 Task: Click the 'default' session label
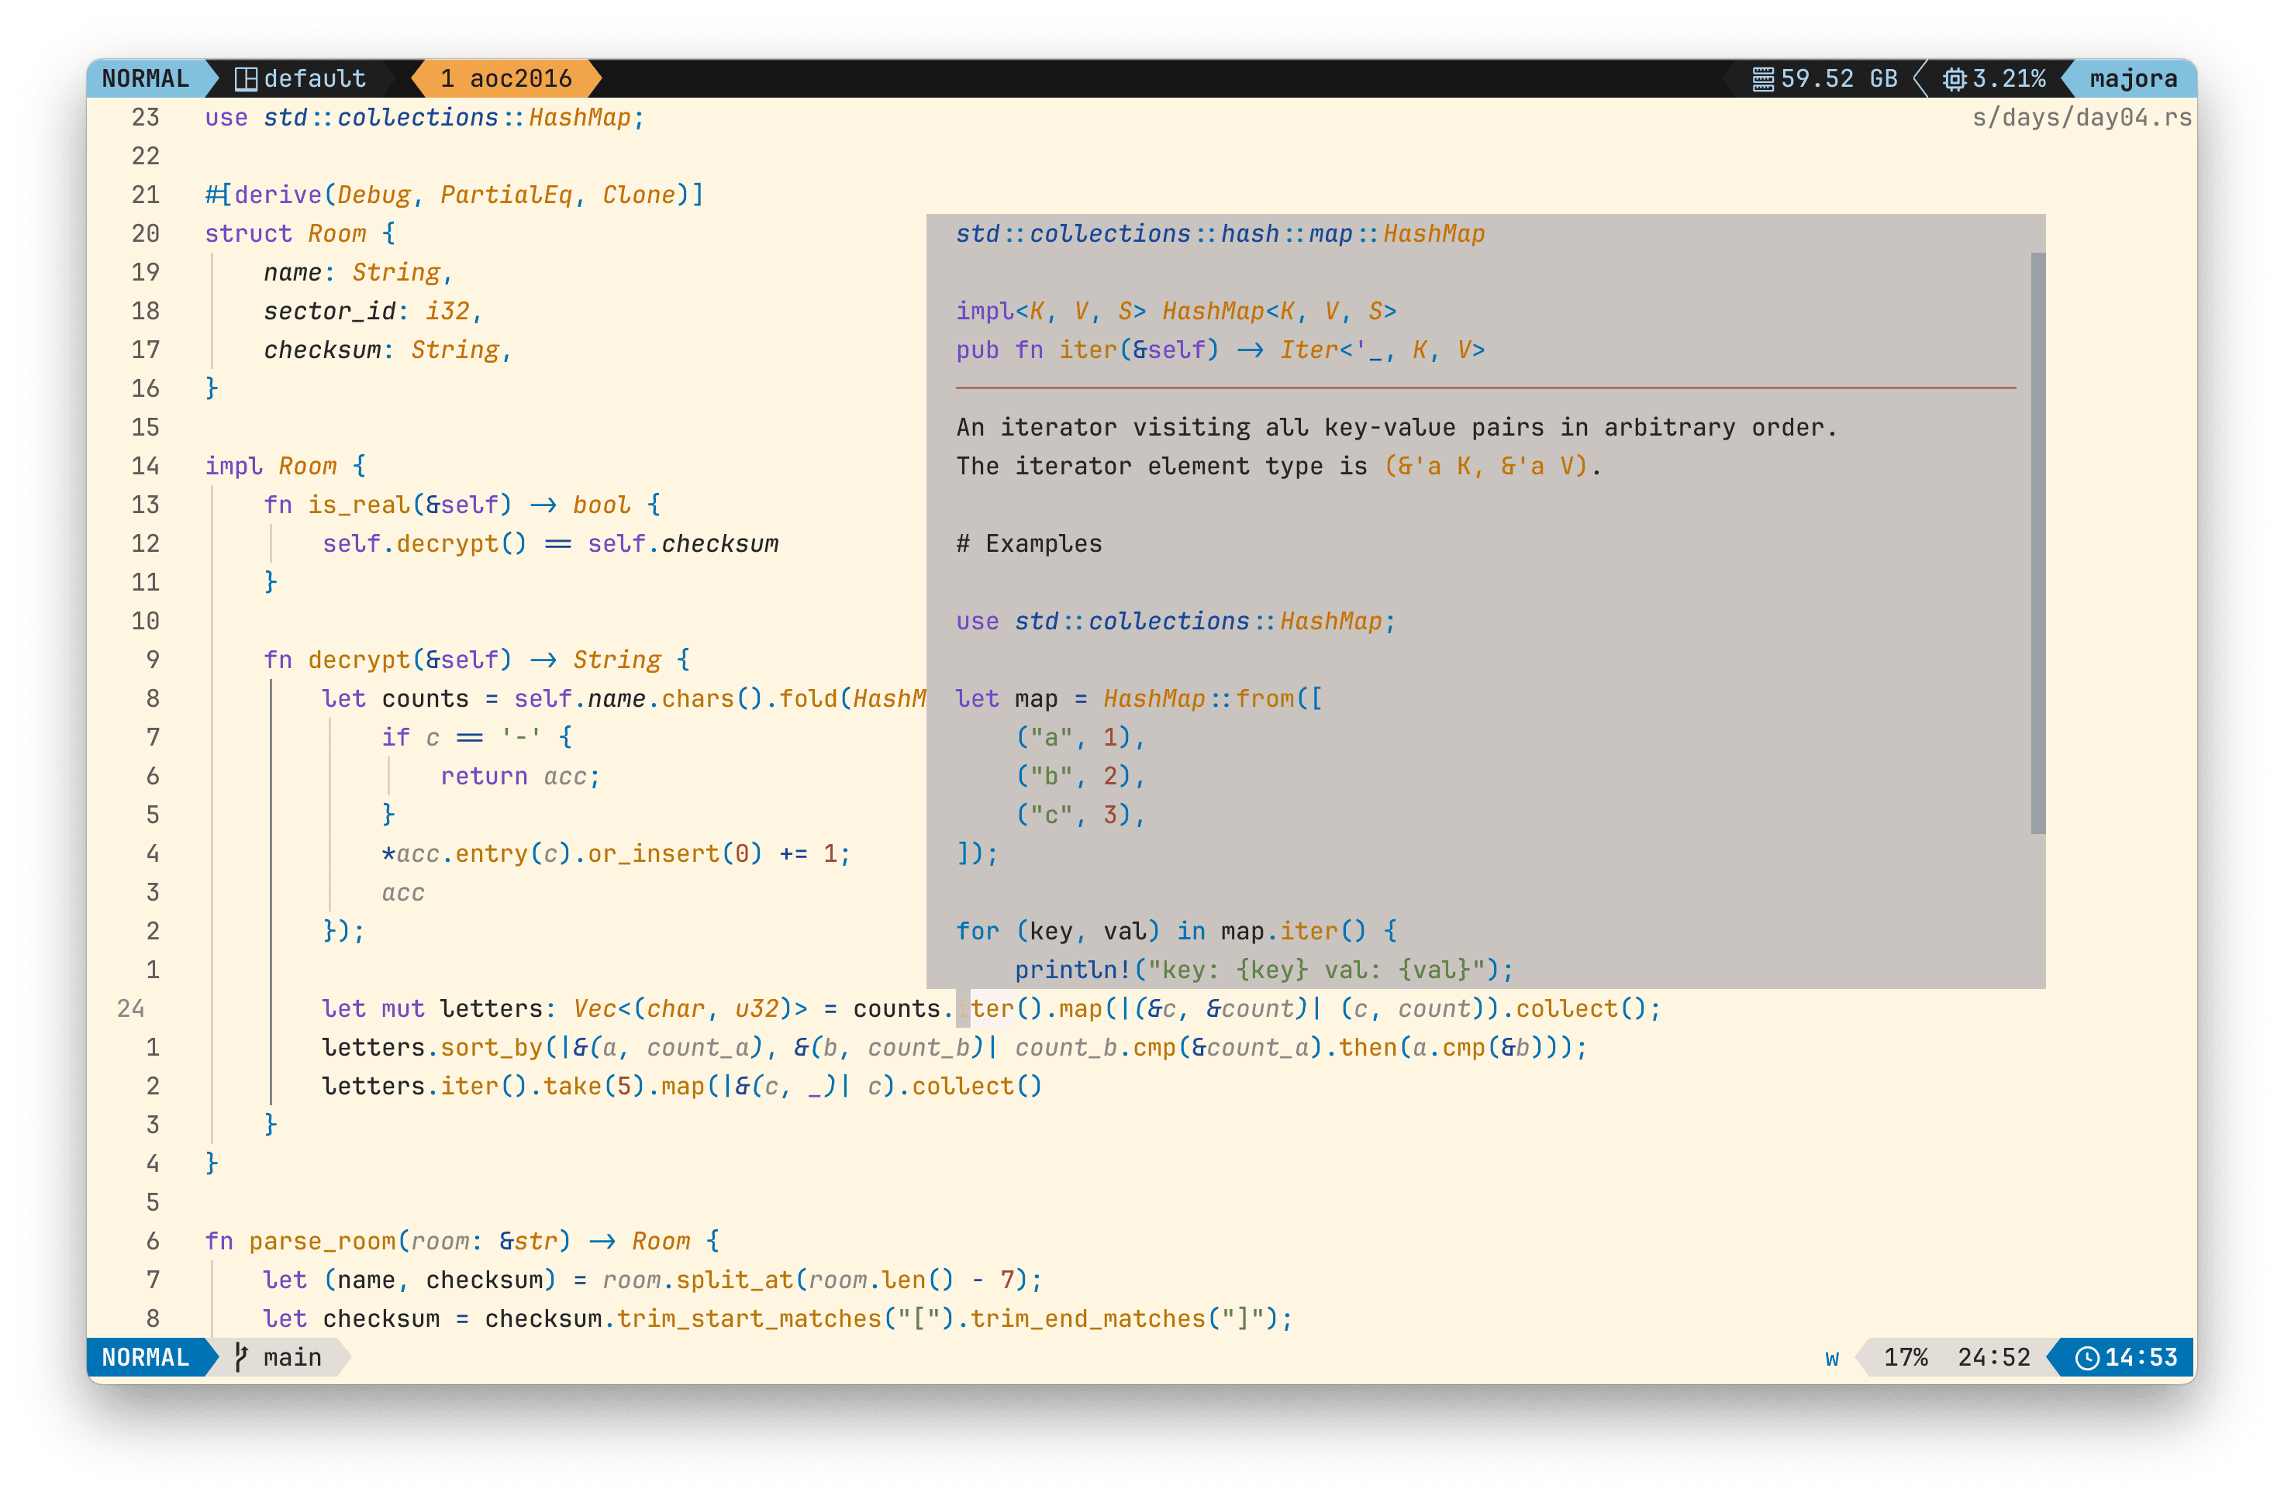point(315,79)
